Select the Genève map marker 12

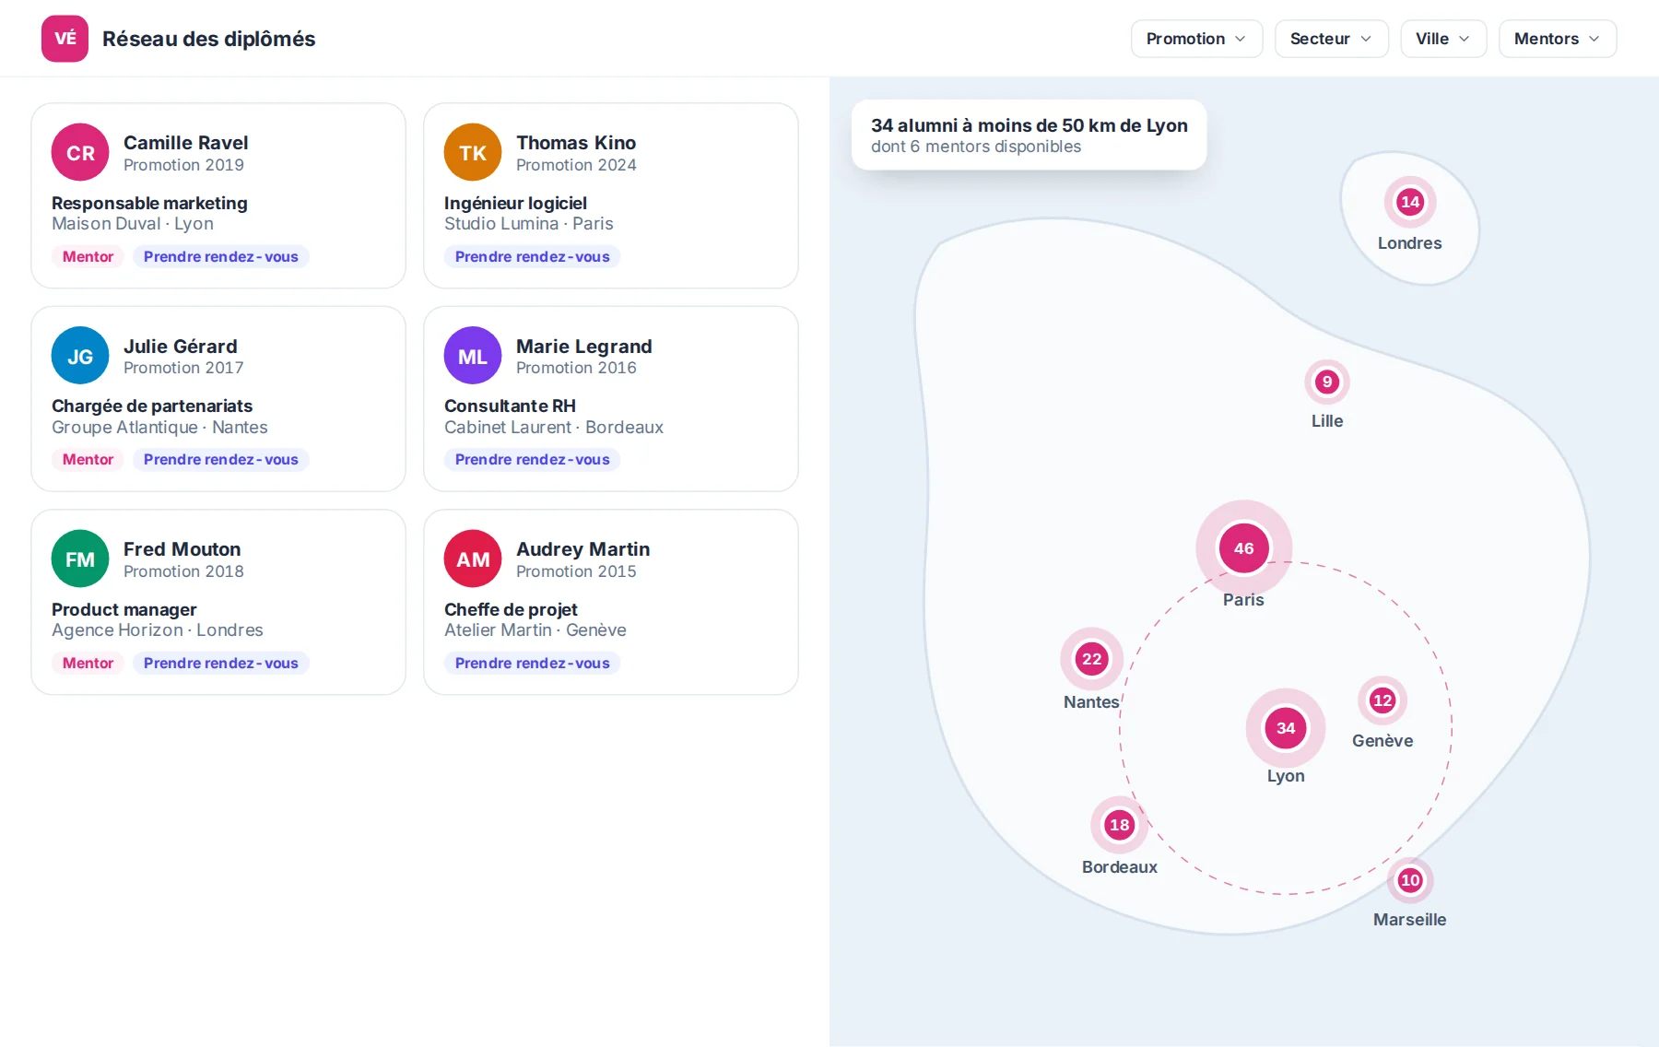[1382, 700]
